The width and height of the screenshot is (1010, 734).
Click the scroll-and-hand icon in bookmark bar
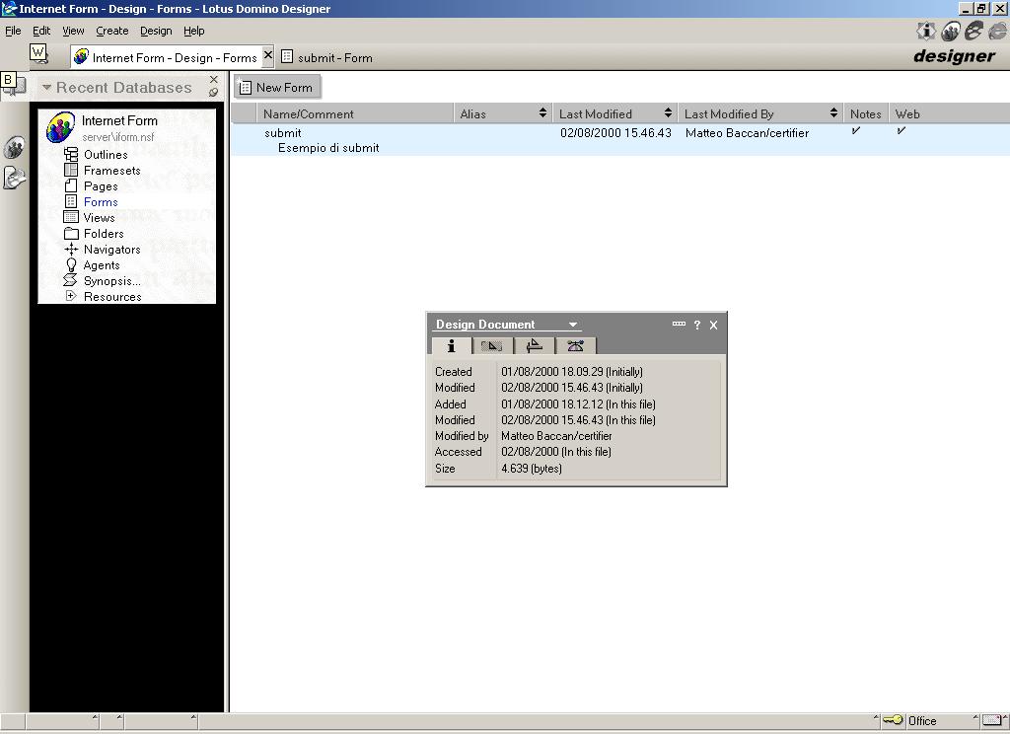click(x=14, y=178)
